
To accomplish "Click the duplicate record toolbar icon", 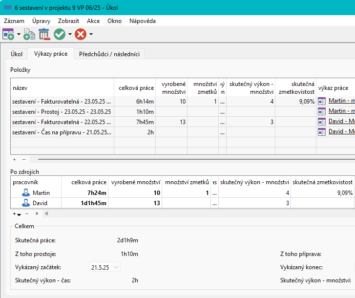I will 29,34.
